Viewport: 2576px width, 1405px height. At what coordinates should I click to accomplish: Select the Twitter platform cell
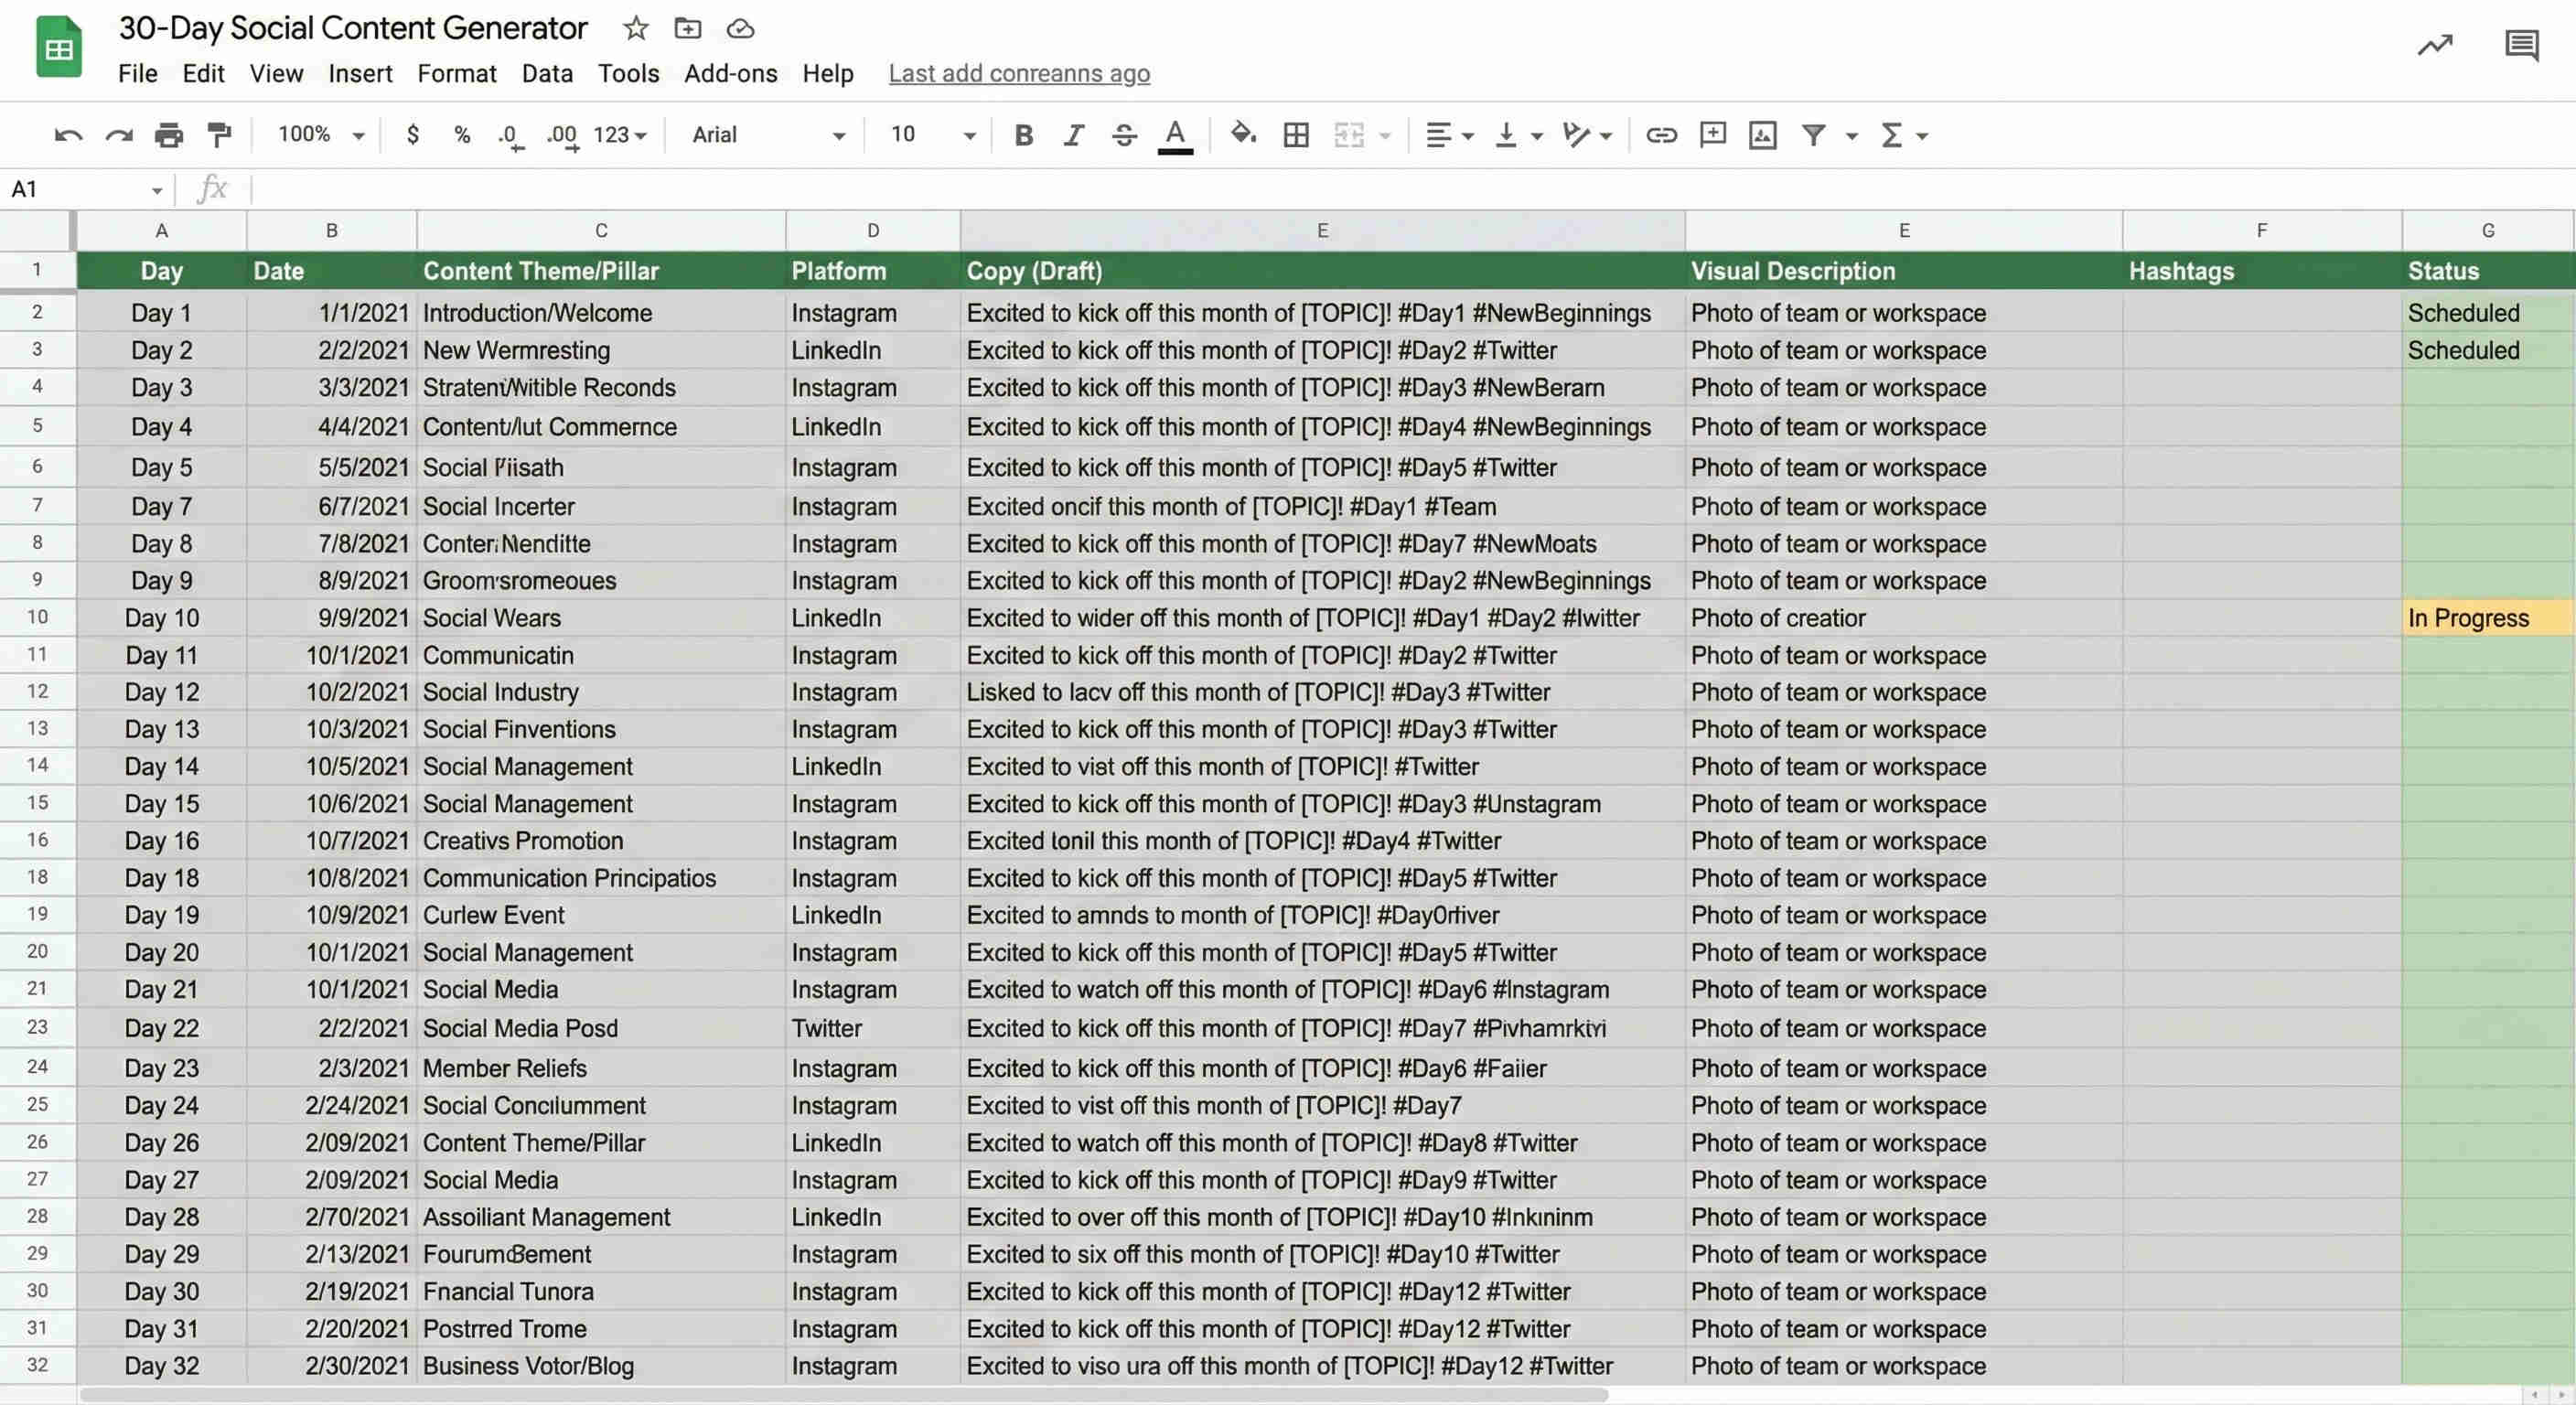coord(873,1028)
